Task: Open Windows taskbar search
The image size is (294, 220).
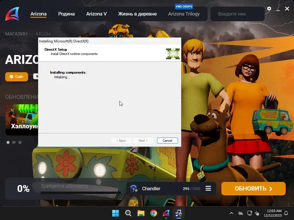Action: pyautogui.click(x=128, y=213)
